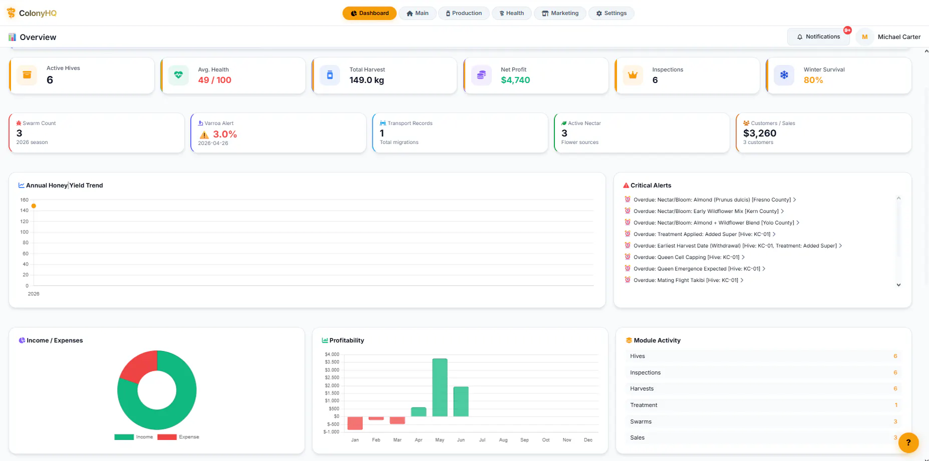Open the Notifications button
The height and width of the screenshot is (461, 929).
click(x=818, y=37)
